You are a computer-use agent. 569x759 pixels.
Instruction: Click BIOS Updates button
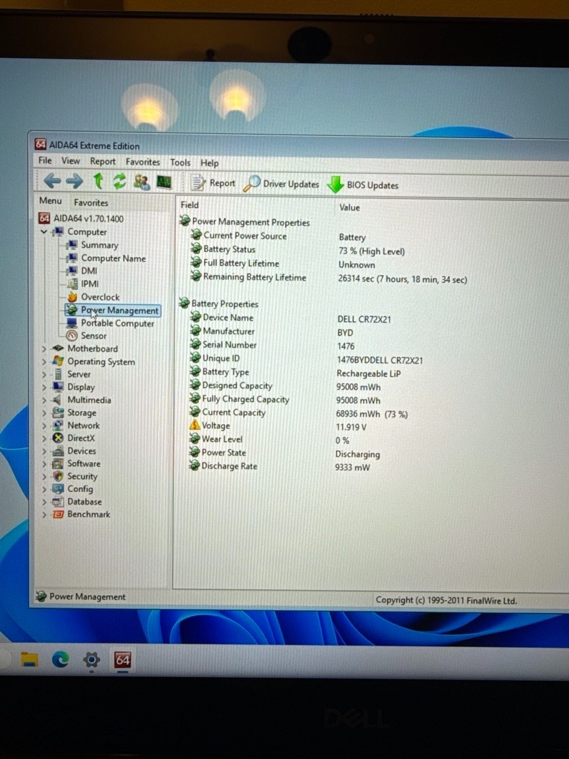[x=363, y=185]
